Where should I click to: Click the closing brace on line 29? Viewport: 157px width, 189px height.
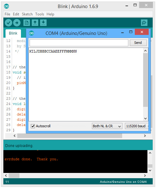pyautogui.click(x=14, y=130)
